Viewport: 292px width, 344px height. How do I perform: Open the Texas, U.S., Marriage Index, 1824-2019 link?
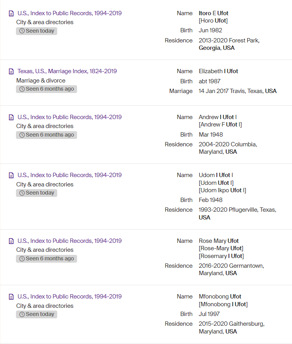(67, 71)
